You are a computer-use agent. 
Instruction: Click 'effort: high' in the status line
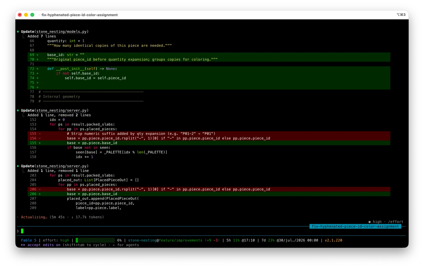(56, 240)
